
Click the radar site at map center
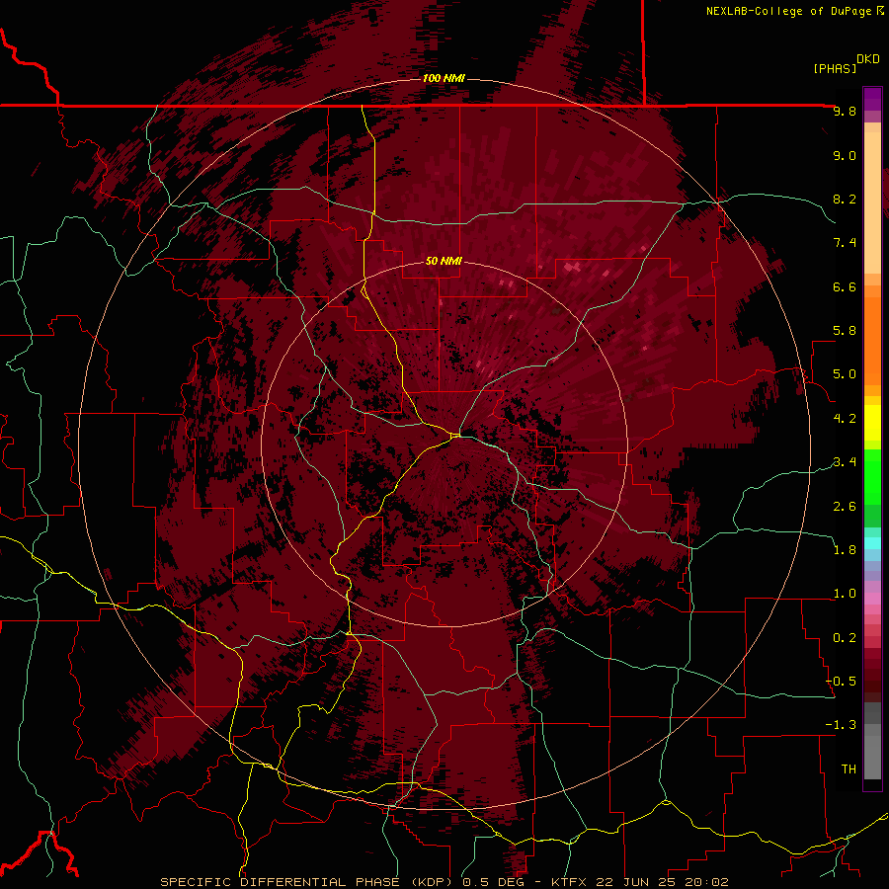tap(455, 435)
